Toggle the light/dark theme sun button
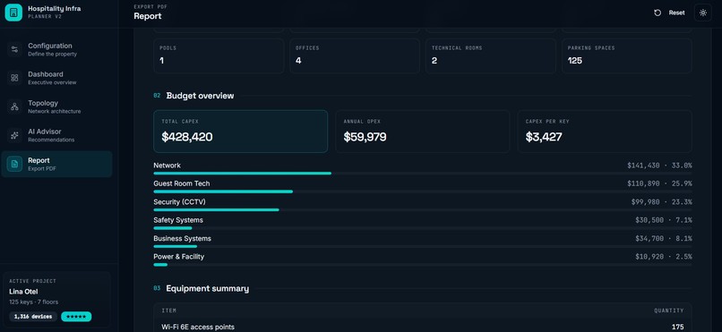This screenshot has height=332, width=722. [x=702, y=13]
